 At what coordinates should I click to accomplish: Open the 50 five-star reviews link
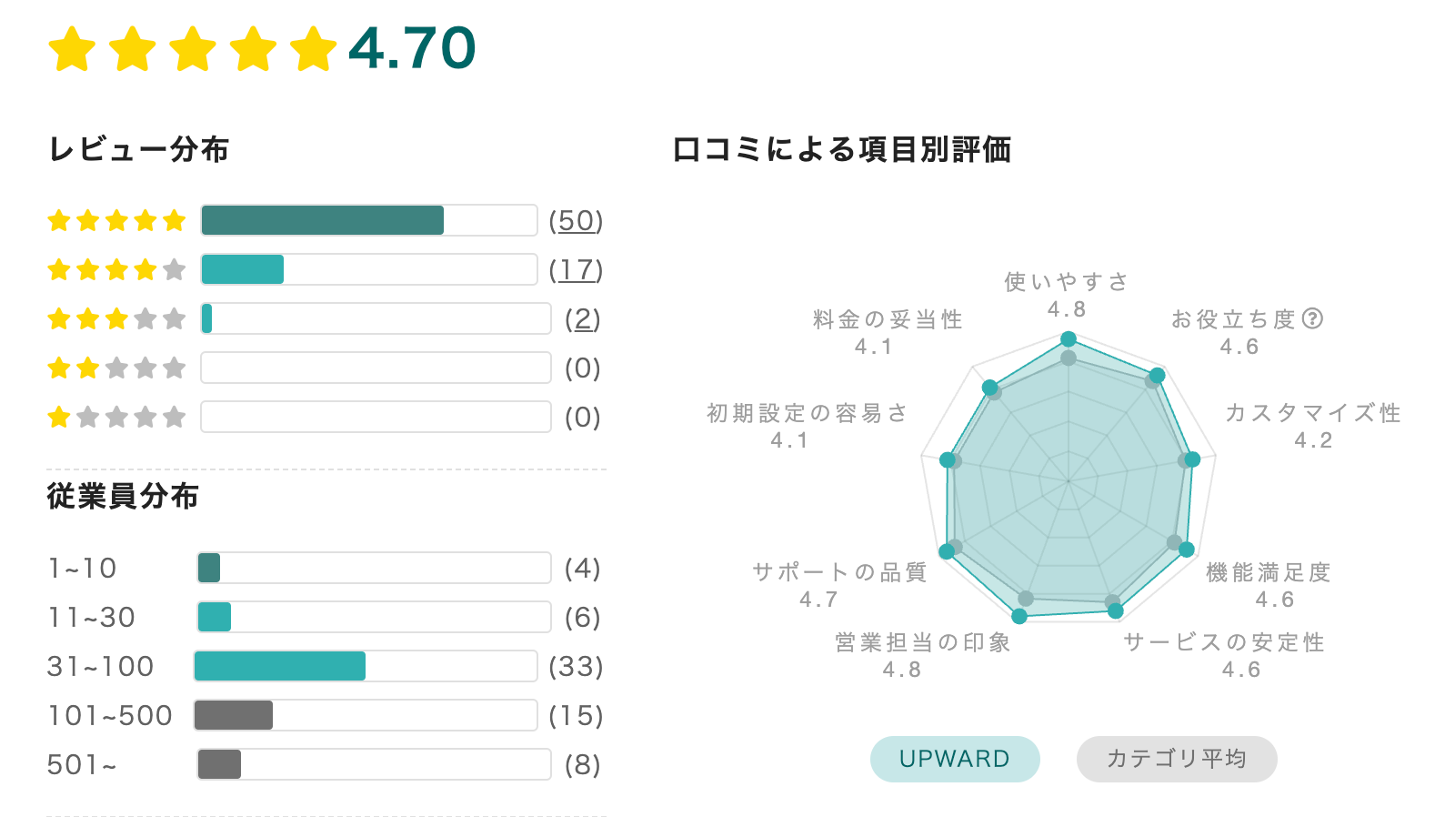(x=576, y=220)
